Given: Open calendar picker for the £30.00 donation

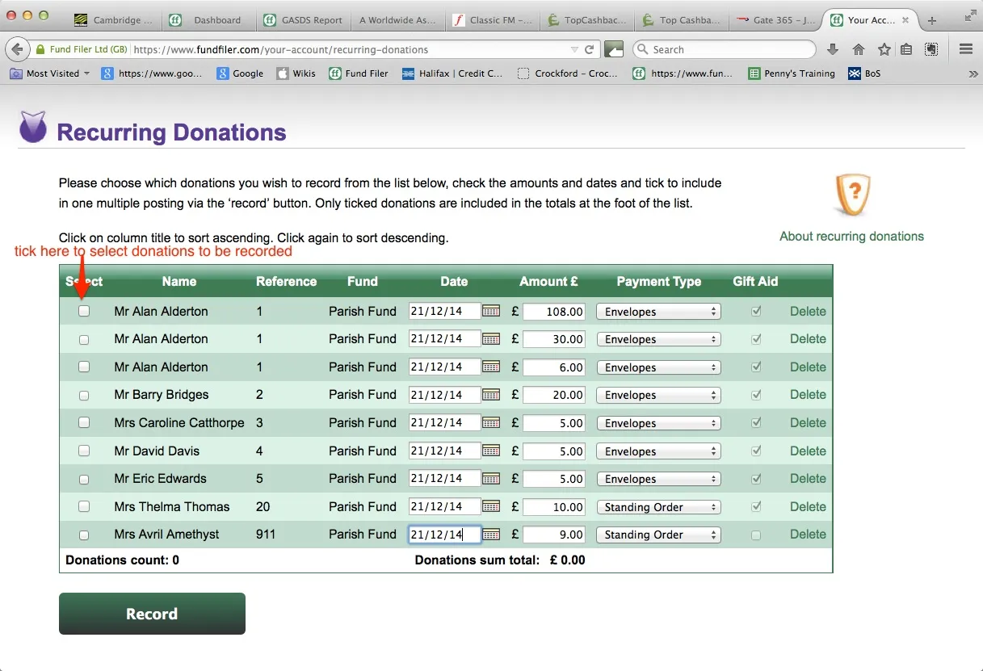Looking at the screenshot, I should pos(491,339).
